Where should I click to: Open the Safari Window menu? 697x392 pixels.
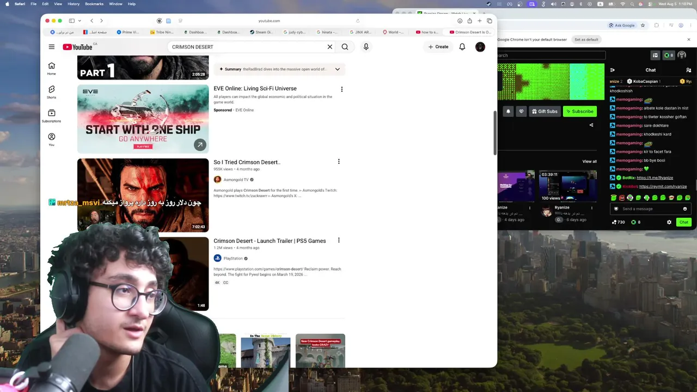(x=115, y=4)
